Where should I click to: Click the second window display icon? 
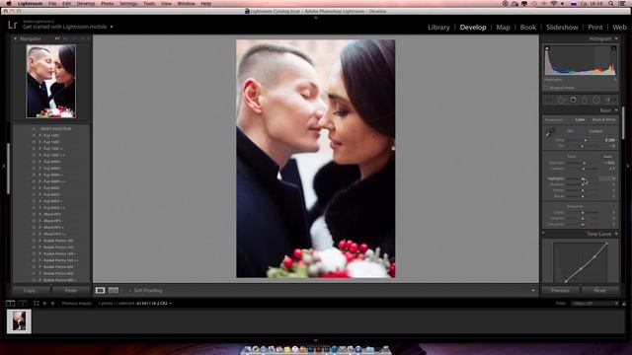[23, 303]
